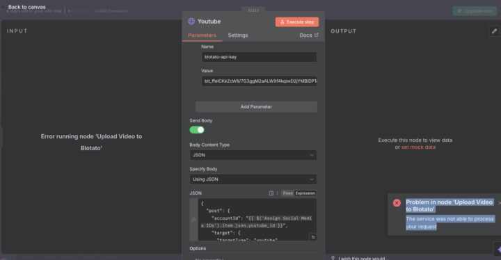Click the INPUT panel heading
This screenshot has width=501, height=260.
(x=17, y=31)
